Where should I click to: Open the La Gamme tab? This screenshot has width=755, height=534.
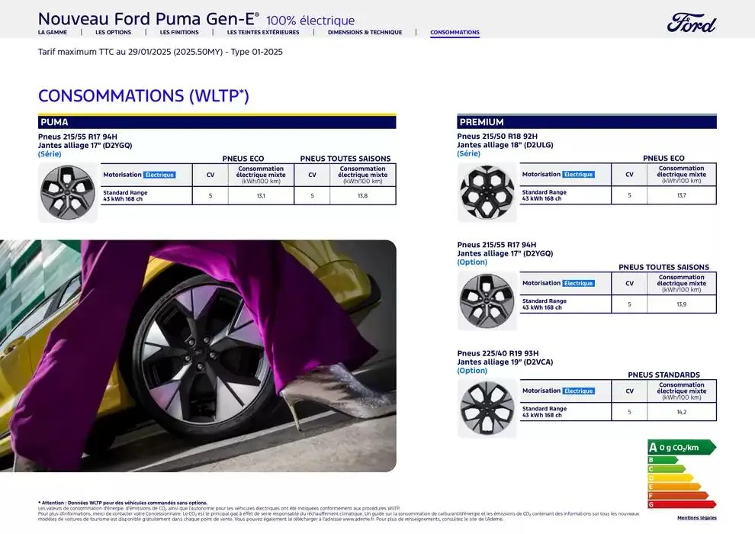tap(53, 33)
